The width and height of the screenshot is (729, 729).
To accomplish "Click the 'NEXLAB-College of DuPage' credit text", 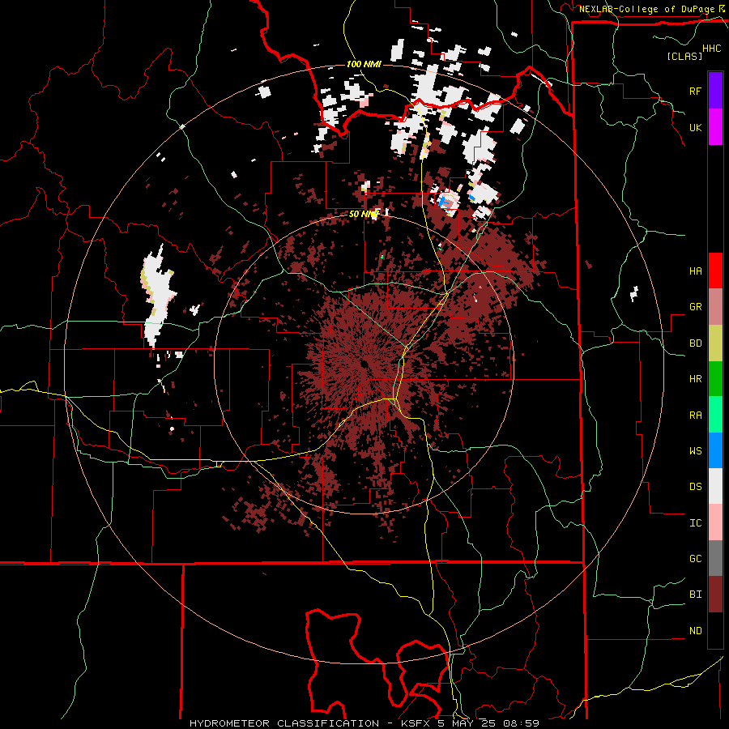I will tap(646, 9).
